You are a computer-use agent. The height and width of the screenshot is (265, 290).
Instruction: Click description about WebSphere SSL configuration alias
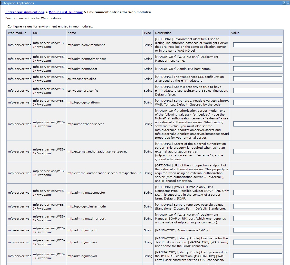click(x=189, y=79)
